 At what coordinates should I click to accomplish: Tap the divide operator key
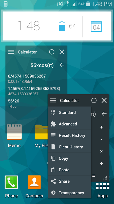(102, 163)
